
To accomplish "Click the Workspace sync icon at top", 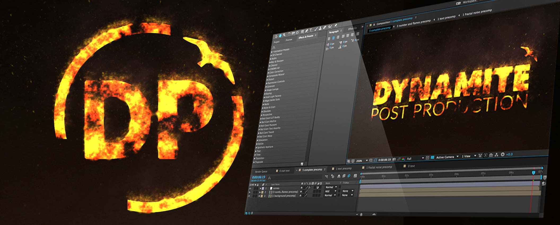I will (458, 3).
